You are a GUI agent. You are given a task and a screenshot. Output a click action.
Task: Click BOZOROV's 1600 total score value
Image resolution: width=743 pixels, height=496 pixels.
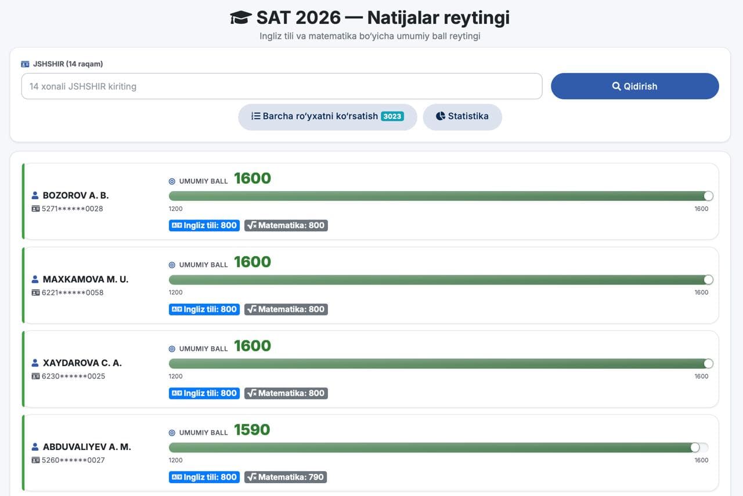pos(253,179)
